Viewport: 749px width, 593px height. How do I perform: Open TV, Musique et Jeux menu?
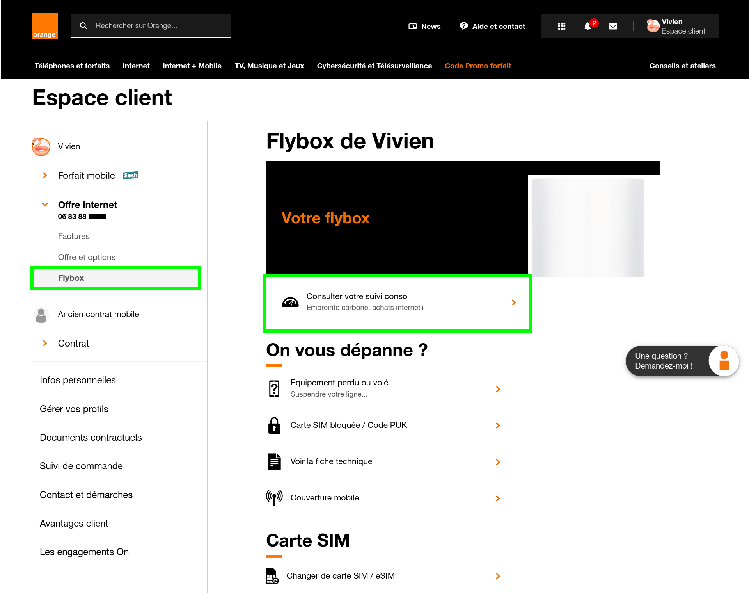coord(269,66)
